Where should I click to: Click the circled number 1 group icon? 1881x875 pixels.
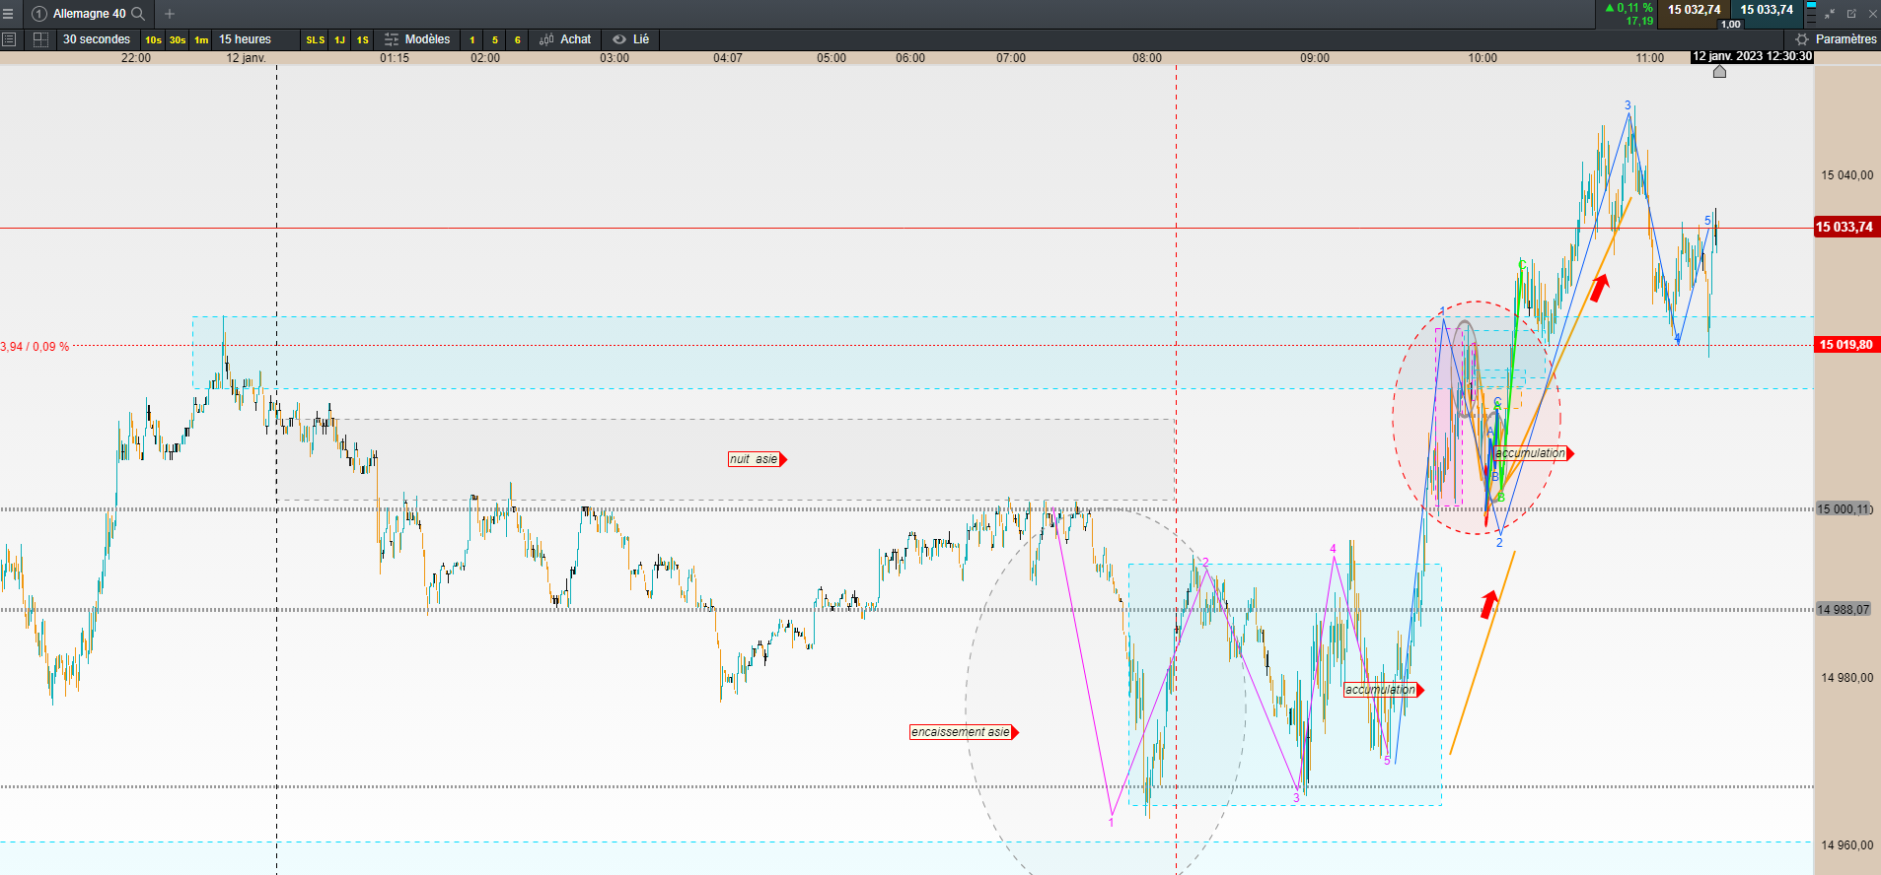point(39,14)
